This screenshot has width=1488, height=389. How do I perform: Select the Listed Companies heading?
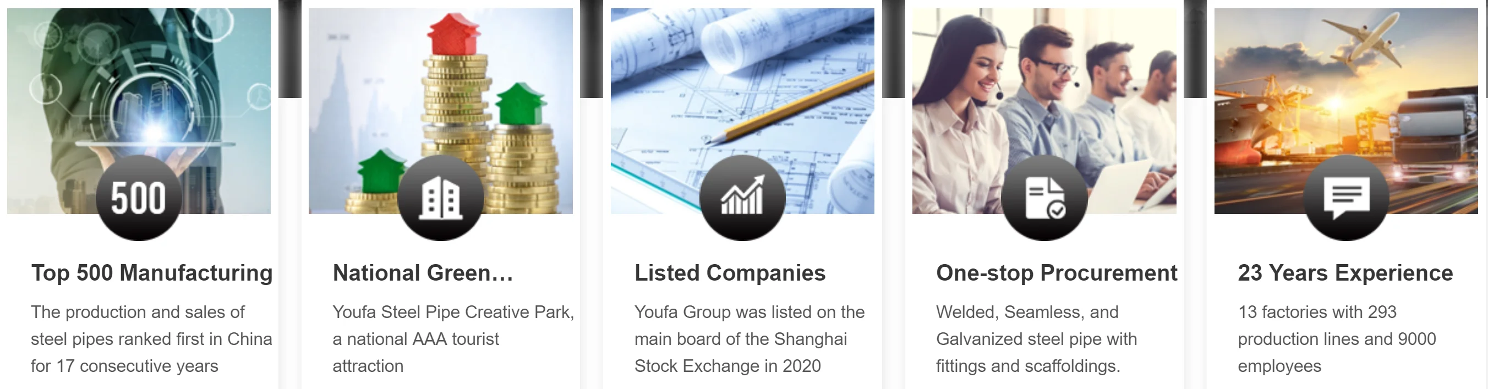(730, 273)
